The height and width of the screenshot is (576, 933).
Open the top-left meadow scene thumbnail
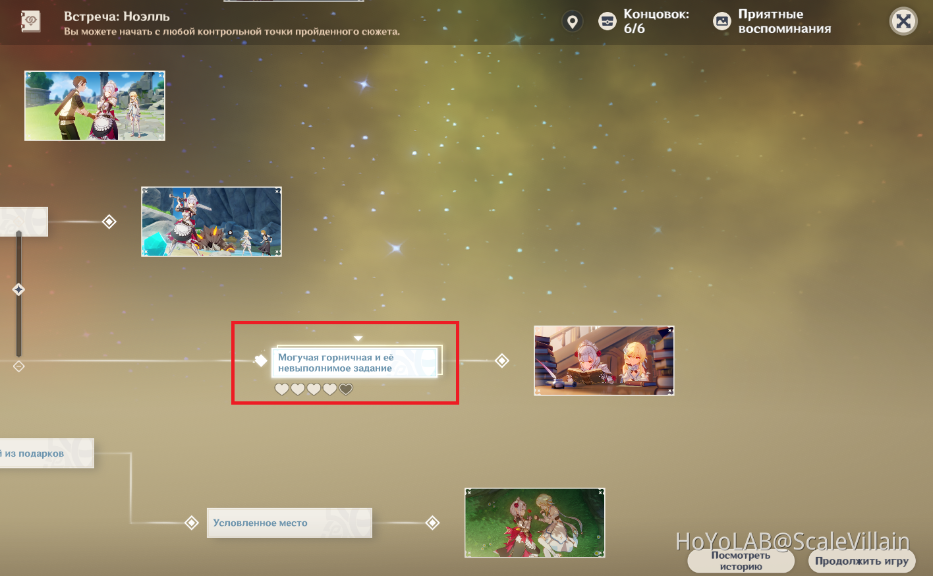95,106
